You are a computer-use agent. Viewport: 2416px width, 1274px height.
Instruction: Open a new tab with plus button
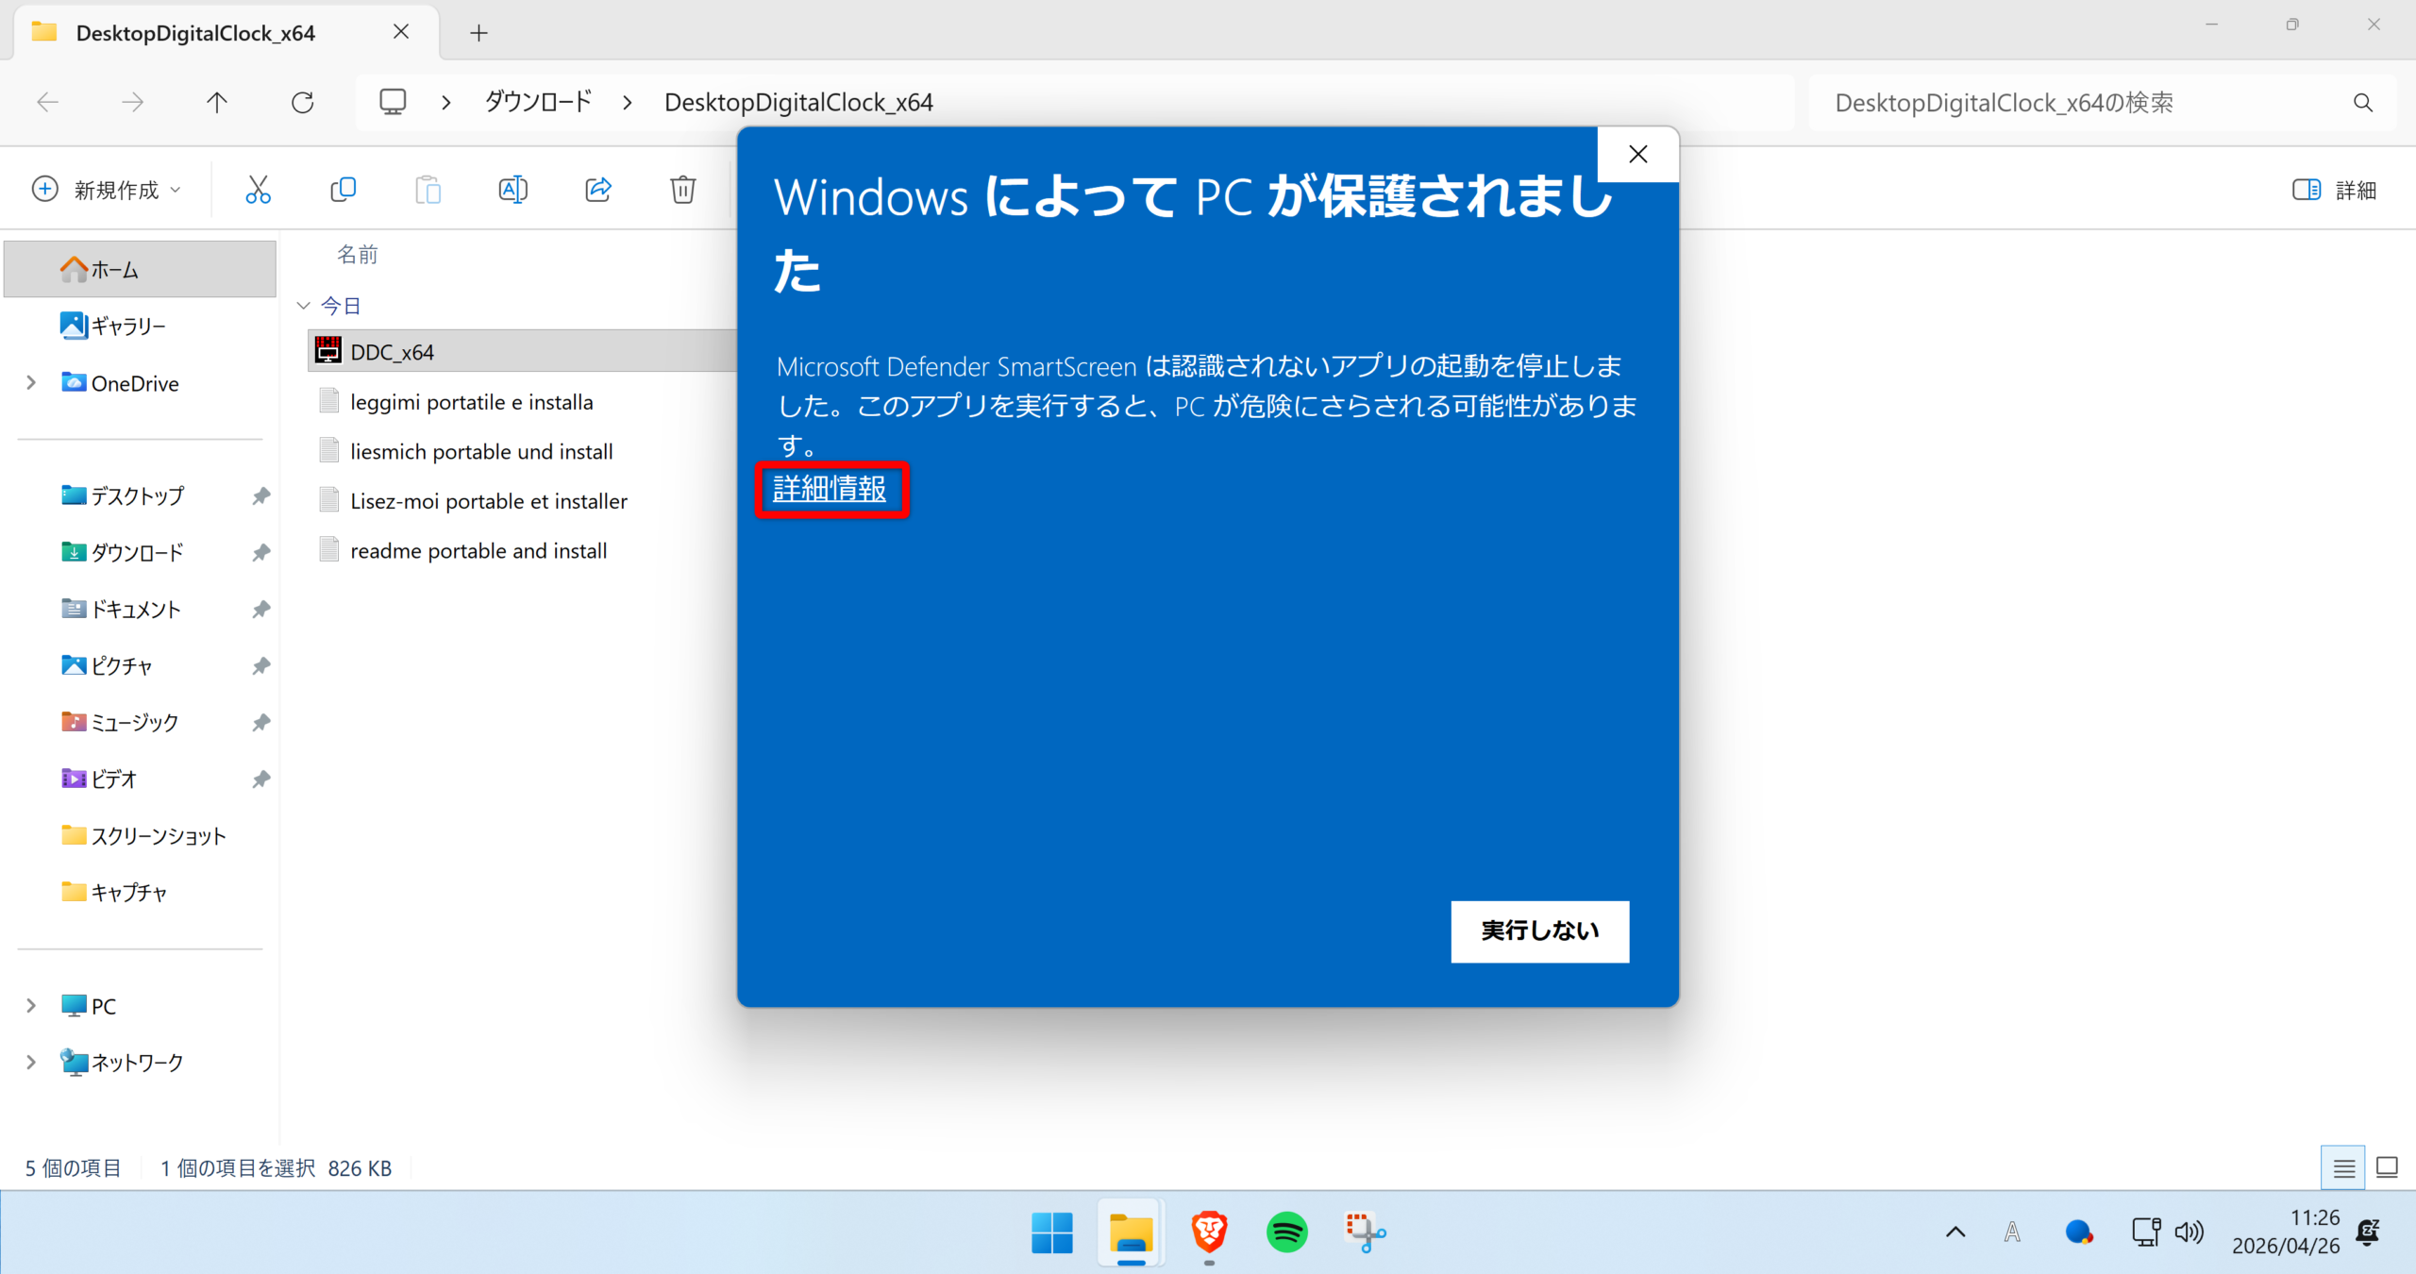[x=478, y=33]
